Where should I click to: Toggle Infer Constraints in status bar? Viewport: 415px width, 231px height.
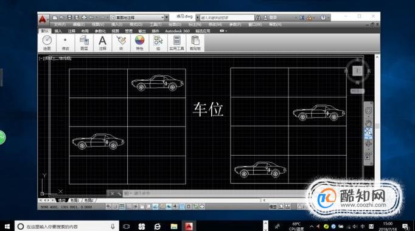point(108,207)
